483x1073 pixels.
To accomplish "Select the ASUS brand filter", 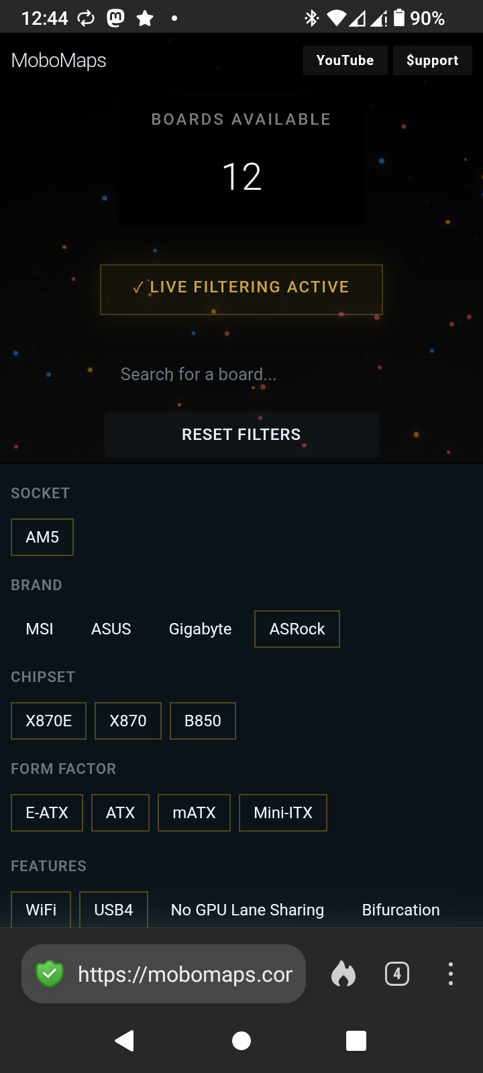I will pos(111,629).
